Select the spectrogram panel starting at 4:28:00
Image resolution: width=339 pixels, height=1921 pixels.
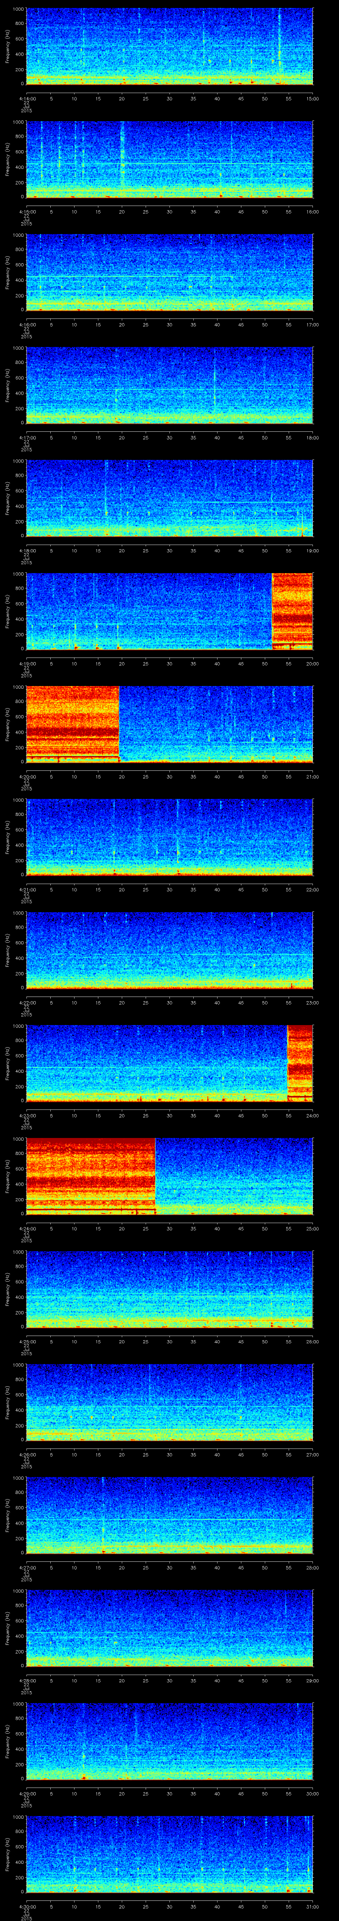coord(169,1629)
